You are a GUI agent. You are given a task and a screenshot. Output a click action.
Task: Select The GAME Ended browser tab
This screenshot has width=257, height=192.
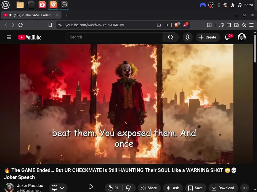[x=31, y=15]
